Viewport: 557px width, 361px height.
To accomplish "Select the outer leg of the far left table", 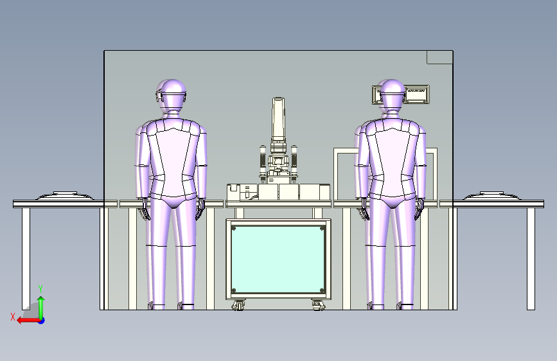I will click(26, 259).
